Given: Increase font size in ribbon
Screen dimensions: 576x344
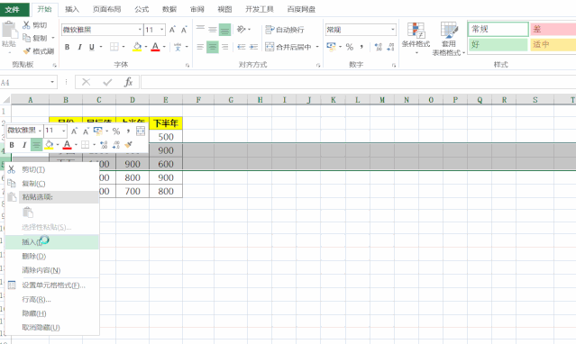Looking at the screenshot, I should tap(172, 30).
